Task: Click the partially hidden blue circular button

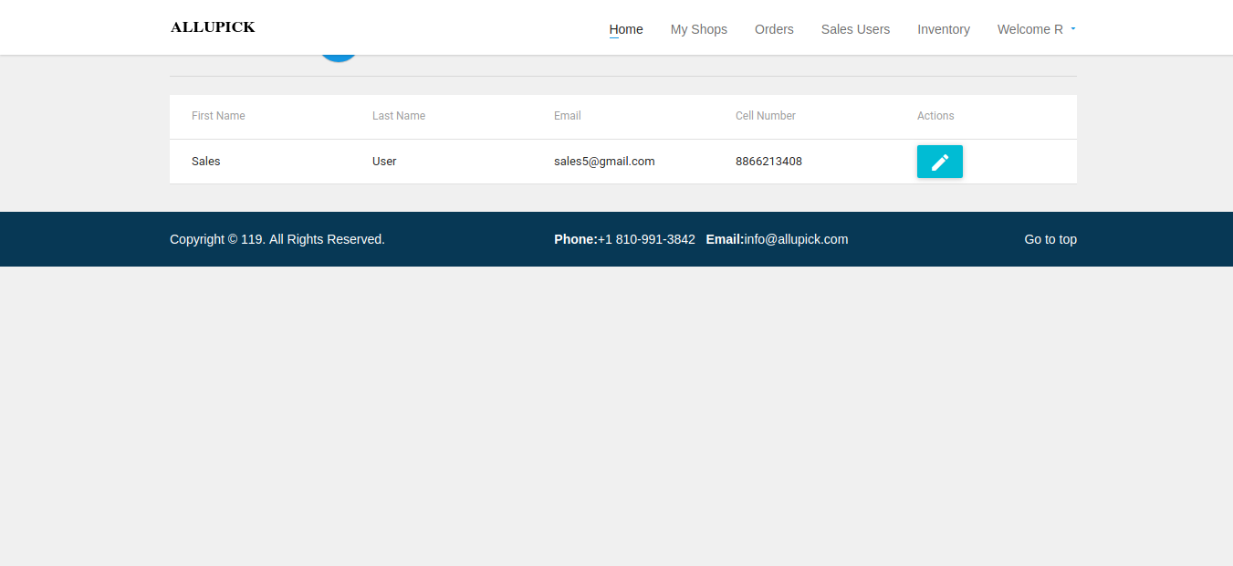Action: pyautogui.click(x=338, y=58)
